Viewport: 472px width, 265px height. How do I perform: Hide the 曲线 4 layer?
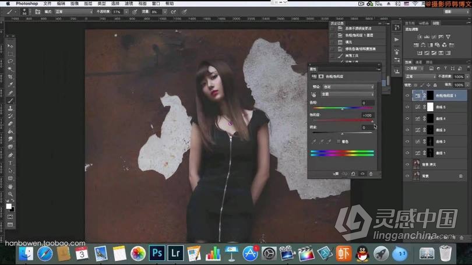[407, 118]
